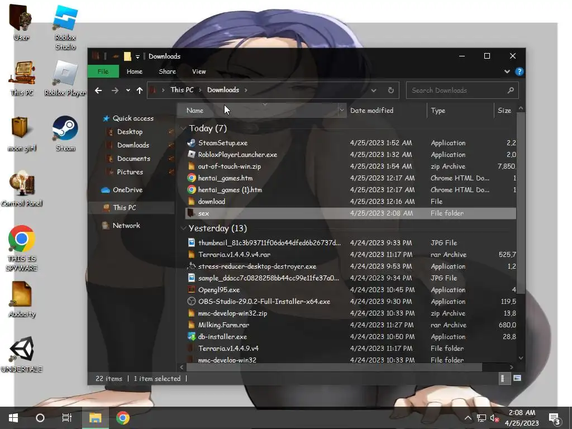Screen dimensions: 572x429
Task: Click chevron after This PC in address bar
Action: (x=201, y=90)
